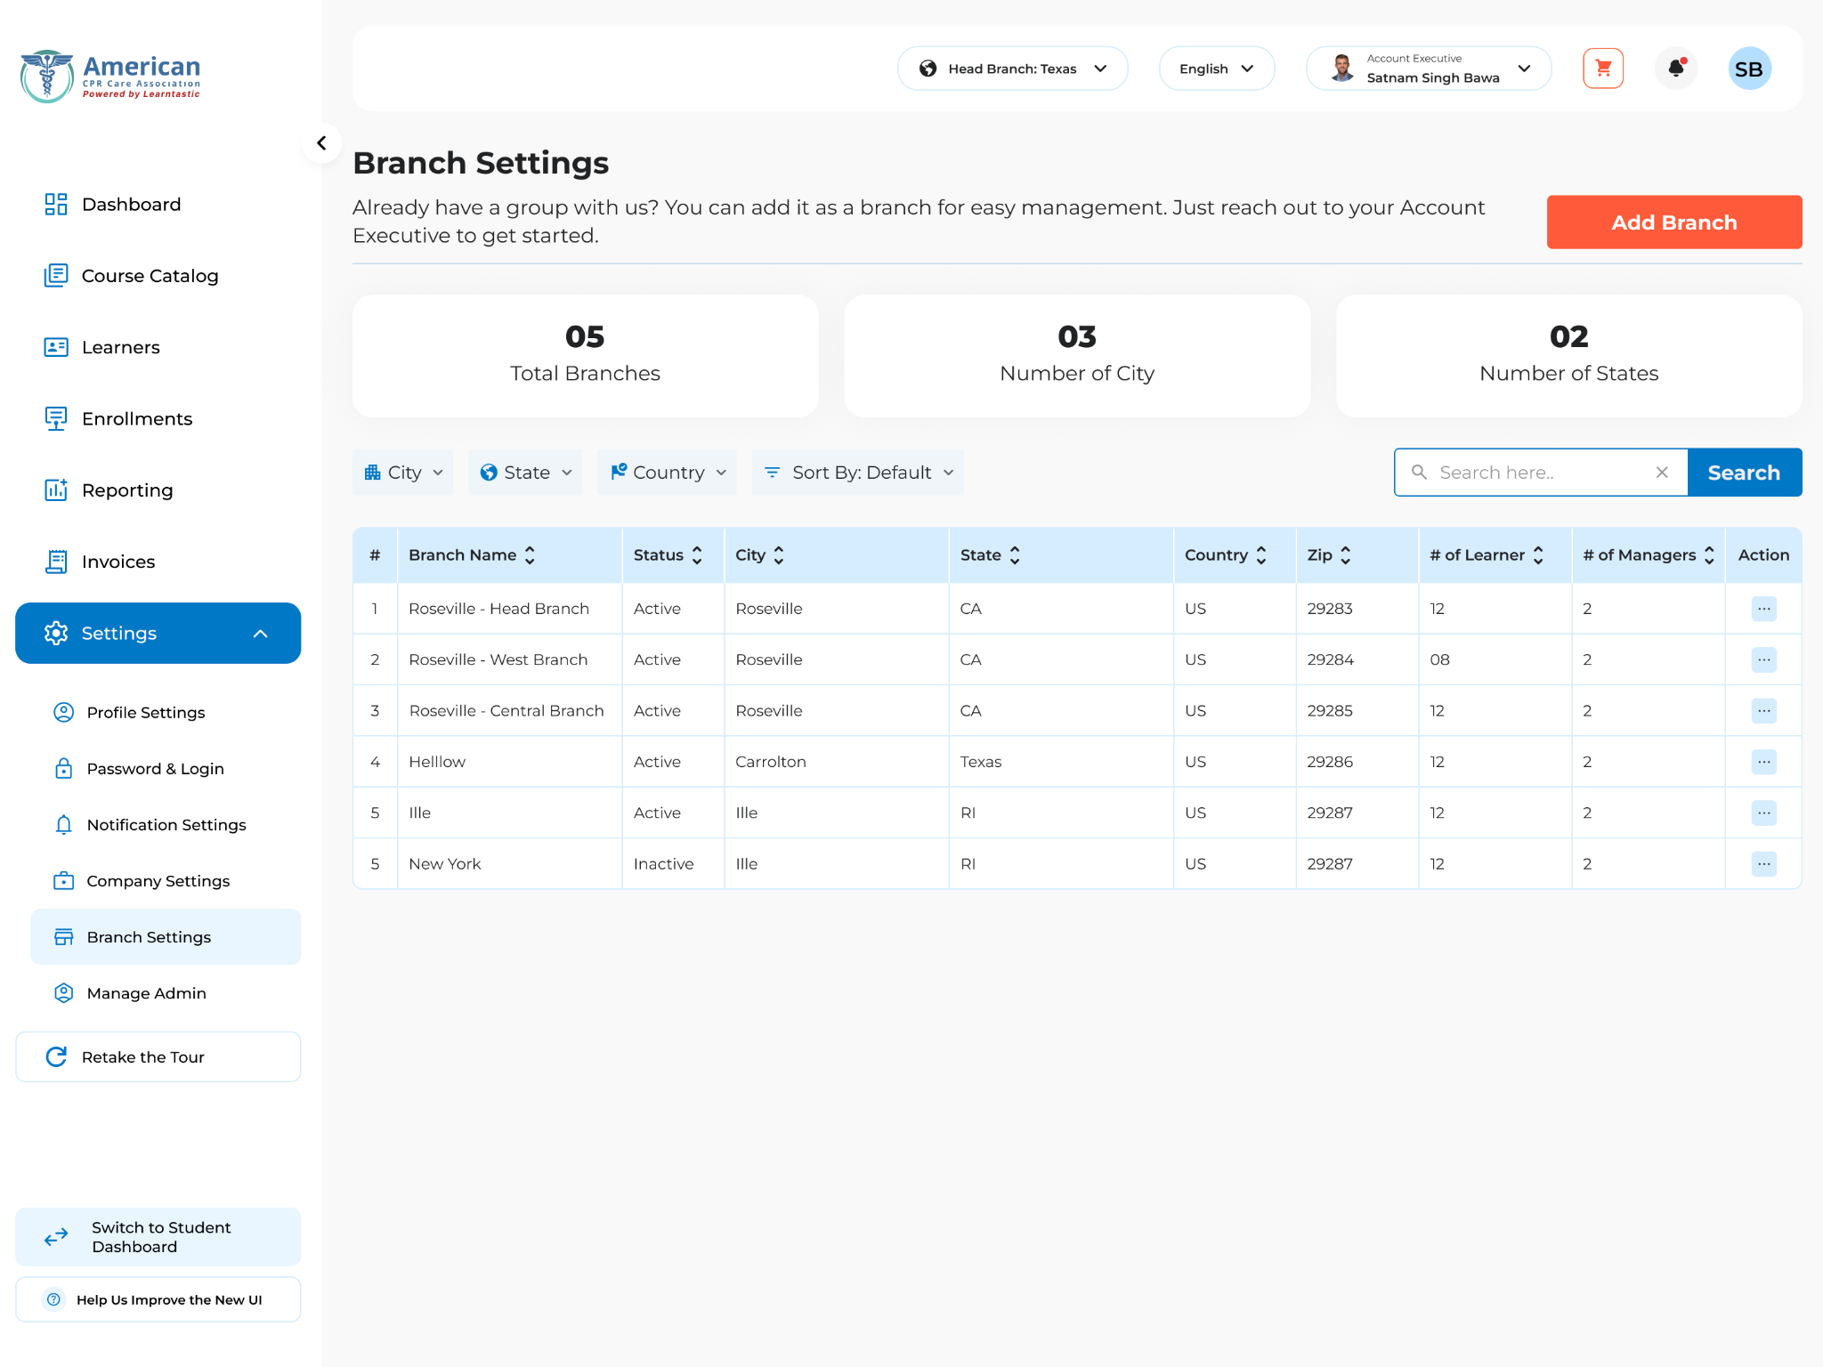Click the SB profile avatar

pyautogui.click(x=1749, y=69)
